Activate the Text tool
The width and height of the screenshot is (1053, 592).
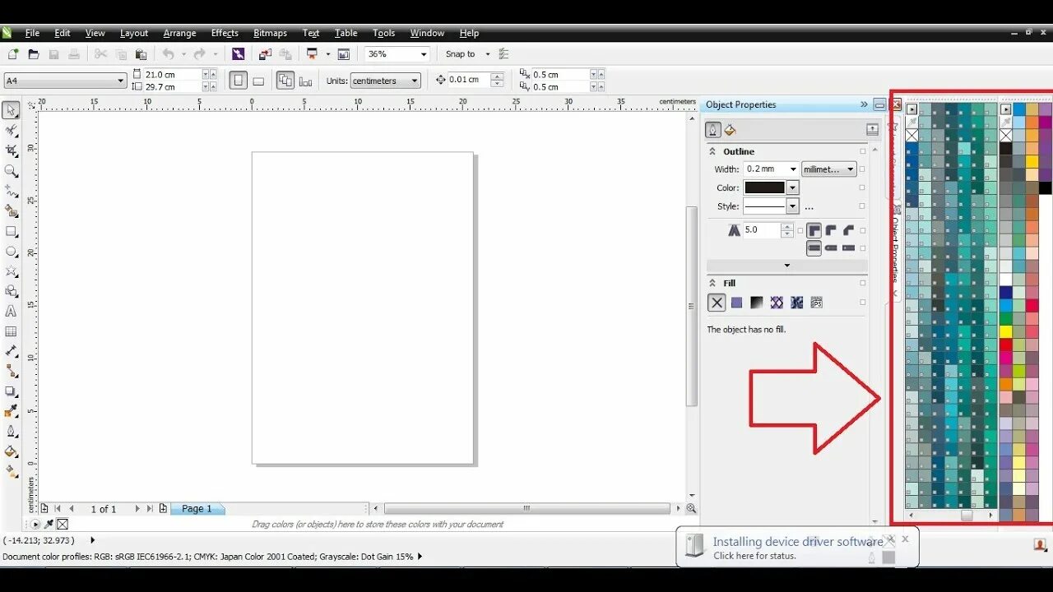(12, 312)
